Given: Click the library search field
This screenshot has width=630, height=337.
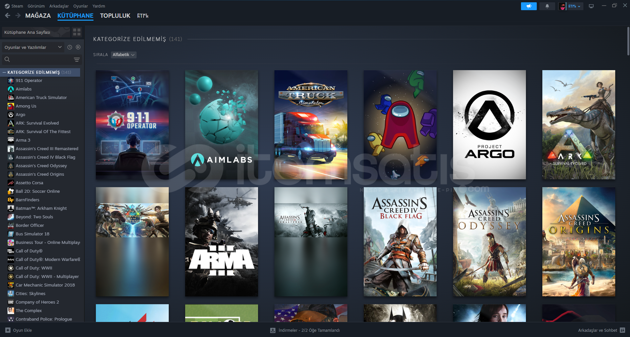Looking at the screenshot, I should 38,59.
